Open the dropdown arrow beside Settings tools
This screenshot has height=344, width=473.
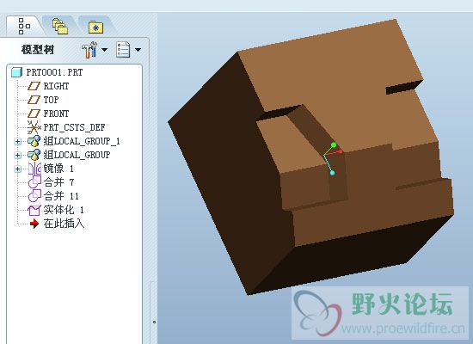(104, 50)
